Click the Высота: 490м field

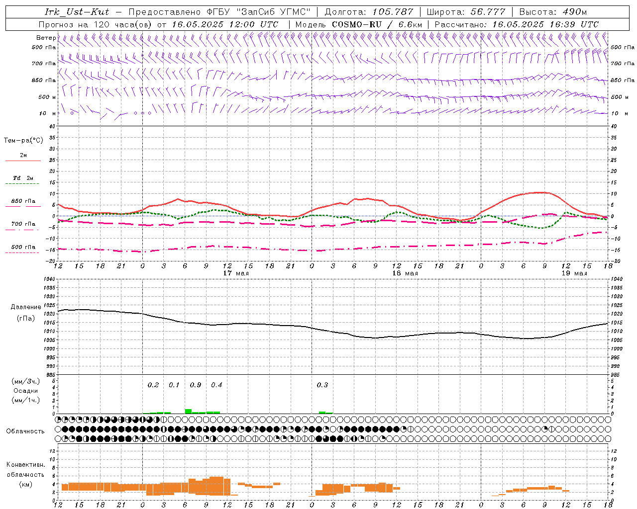click(x=553, y=12)
